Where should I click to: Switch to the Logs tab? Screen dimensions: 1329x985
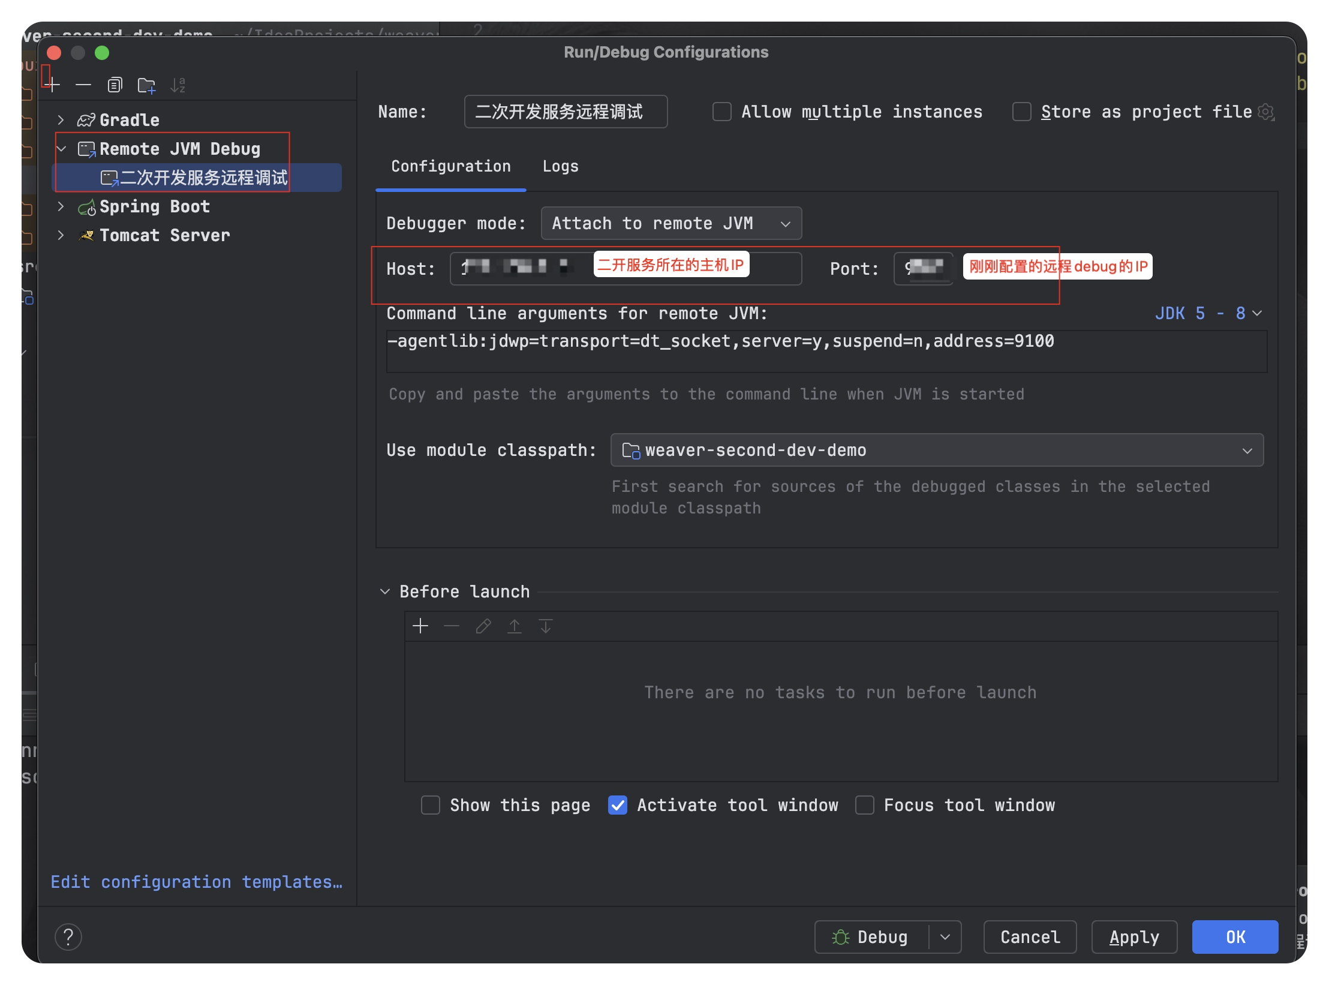[x=560, y=166]
